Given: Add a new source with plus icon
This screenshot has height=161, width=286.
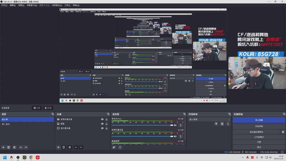Looking at the screenshot, I should (58, 147).
